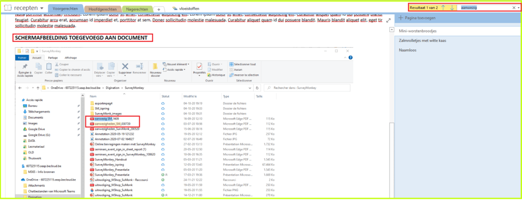Go to previous search result with up arrow
Viewport: 522px width, 200px height.
pyautogui.click(x=443, y=7)
